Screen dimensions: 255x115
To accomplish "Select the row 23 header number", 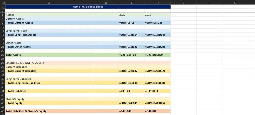I will (3, 55).
